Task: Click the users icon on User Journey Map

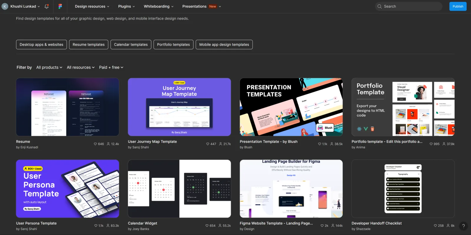Action: pyautogui.click(x=220, y=144)
